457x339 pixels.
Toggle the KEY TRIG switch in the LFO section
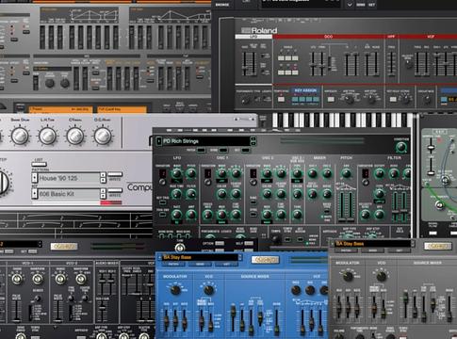point(162,202)
